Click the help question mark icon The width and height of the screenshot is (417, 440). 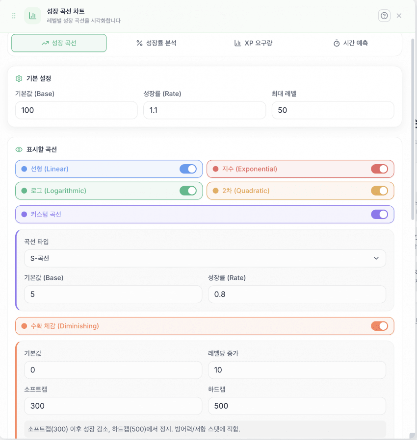(384, 16)
